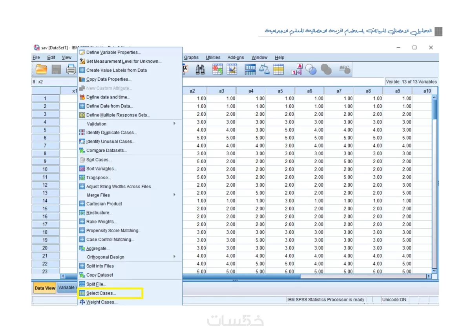Open a data file using the folder icon
Viewport: 471px width, 333px height.
coord(41,69)
